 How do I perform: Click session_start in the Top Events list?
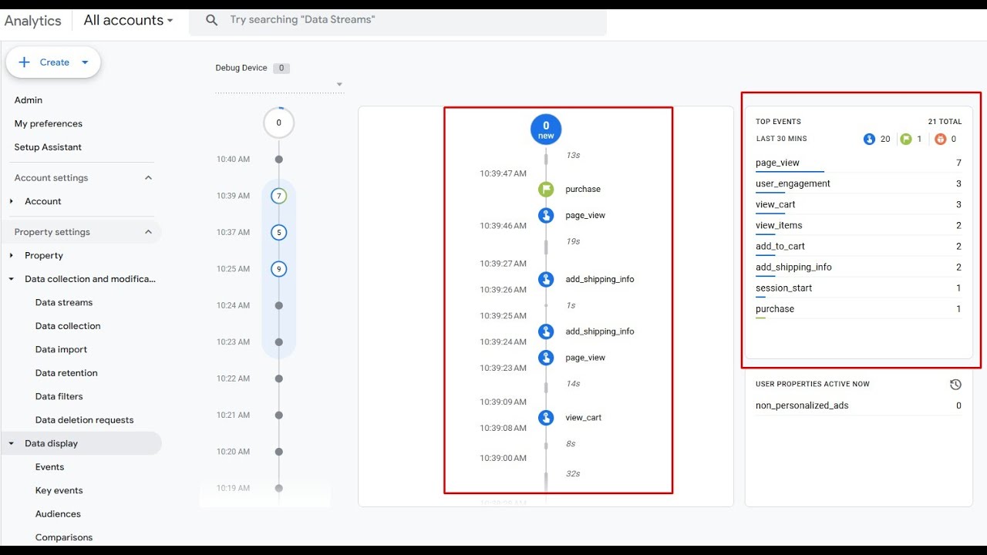(x=784, y=288)
